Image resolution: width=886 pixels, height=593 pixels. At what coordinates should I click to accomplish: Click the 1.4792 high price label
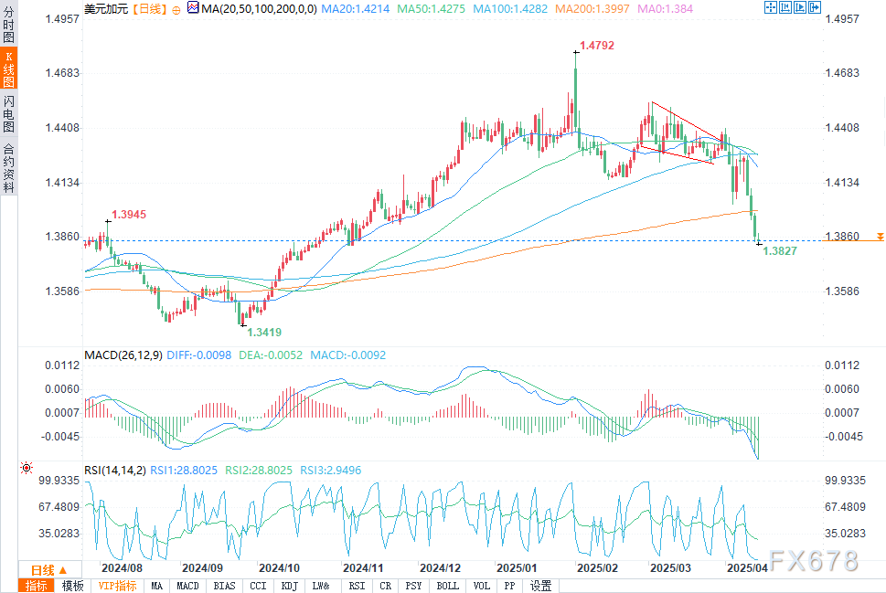click(597, 45)
